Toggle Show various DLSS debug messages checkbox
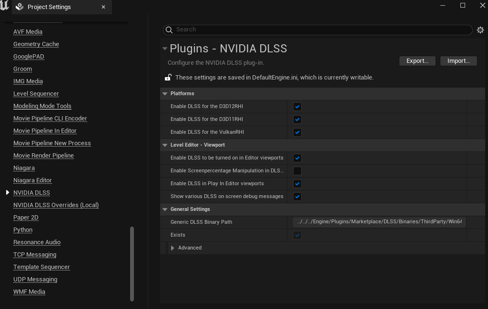This screenshot has height=309, width=488. (x=297, y=197)
